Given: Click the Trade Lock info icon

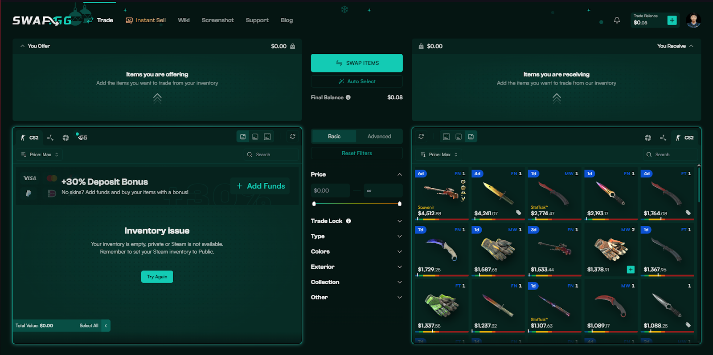Looking at the screenshot, I should click(348, 221).
